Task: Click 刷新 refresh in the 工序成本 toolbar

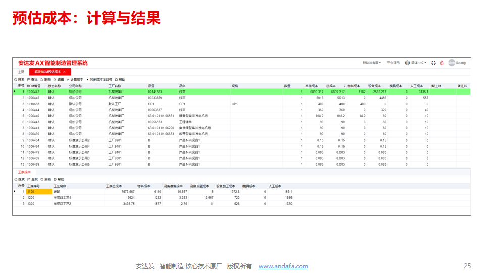Action: [x=45, y=179]
